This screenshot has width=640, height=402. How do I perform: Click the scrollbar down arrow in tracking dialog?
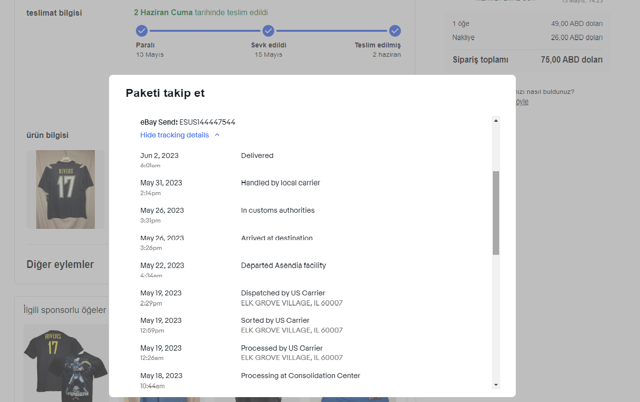[x=496, y=385]
